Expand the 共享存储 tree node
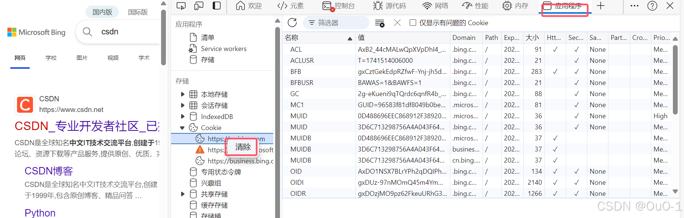Image resolution: width=684 pixels, height=218 pixels. (x=183, y=194)
